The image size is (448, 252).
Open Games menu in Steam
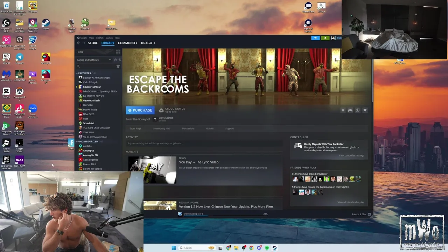(109, 38)
